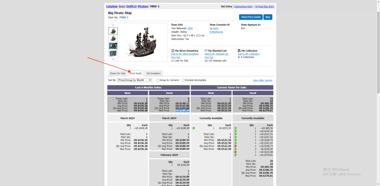Open the Pirates breadcrumb link
The image size is (380, 186).
(143, 6)
